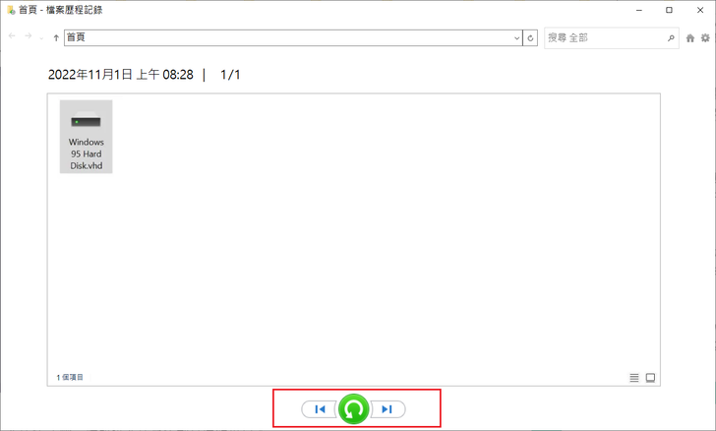Expand the address bar dropdown
This screenshot has height=431, width=716.
517,38
